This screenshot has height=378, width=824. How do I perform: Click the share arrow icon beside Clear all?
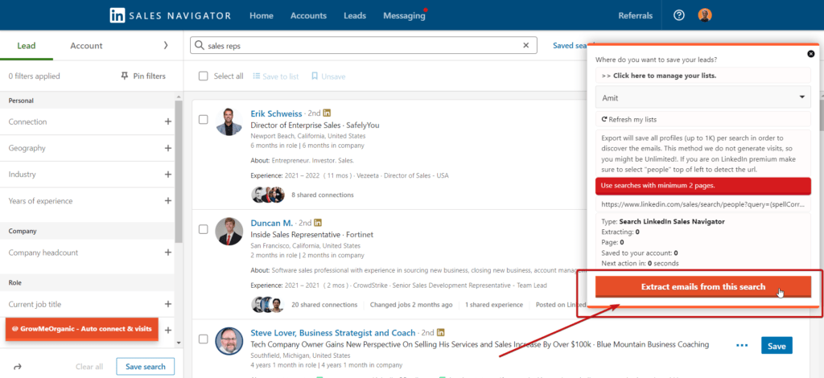point(18,367)
